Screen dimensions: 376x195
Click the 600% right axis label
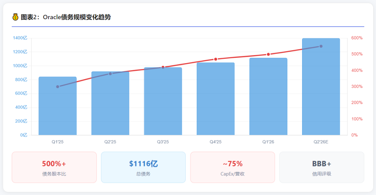(x=357, y=38)
